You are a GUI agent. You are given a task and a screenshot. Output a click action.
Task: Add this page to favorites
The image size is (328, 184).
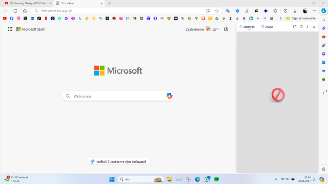pyautogui.click(x=217, y=11)
